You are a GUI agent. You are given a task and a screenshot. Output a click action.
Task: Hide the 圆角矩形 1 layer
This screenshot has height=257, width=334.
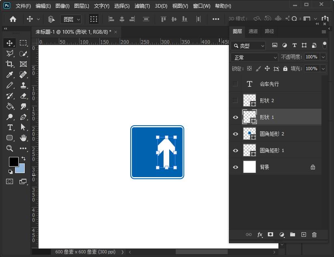pyautogui.click(x=235, y=150)
